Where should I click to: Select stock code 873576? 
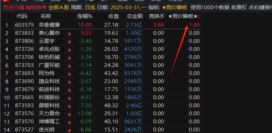(x=24, y=113)
